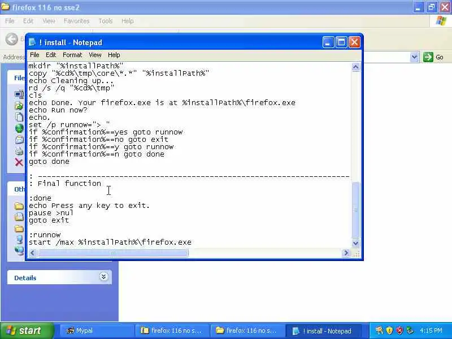Viewport: 452px width, 339px height.
Task: Click Notepad vertical scroll down arrow
Action: pyautogui.click(x=356, y=243)
